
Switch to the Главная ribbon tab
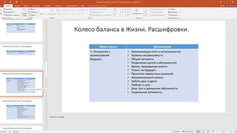click(x=8, y=6)
